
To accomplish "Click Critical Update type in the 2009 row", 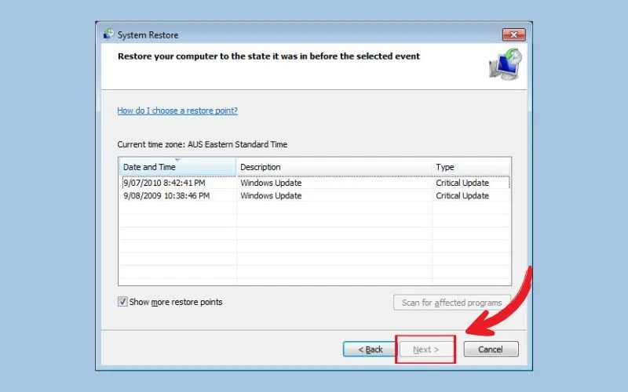I will tap(462, 196).
